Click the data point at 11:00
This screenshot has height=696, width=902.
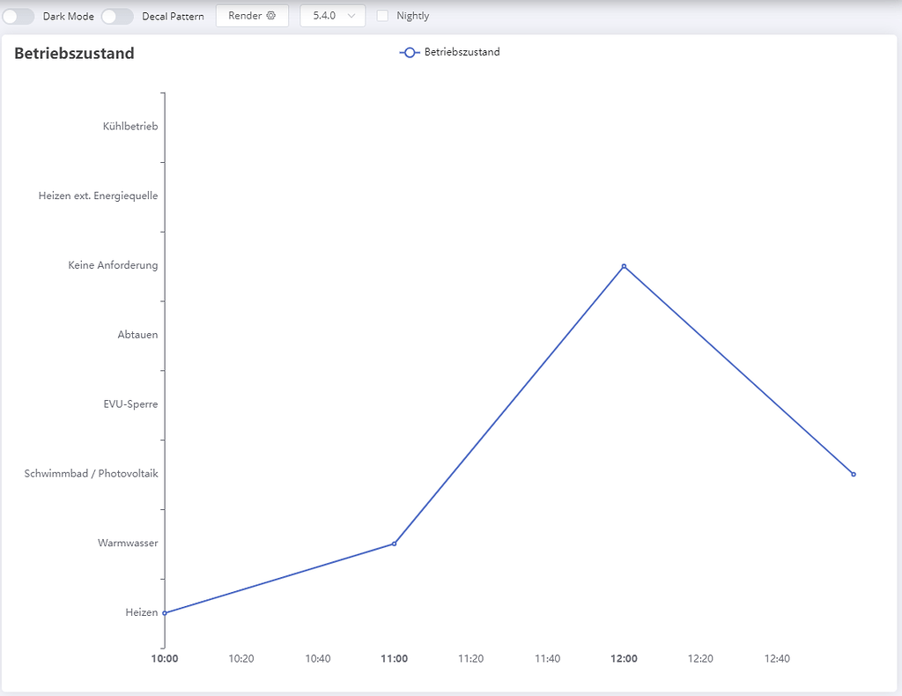(394, 544)
